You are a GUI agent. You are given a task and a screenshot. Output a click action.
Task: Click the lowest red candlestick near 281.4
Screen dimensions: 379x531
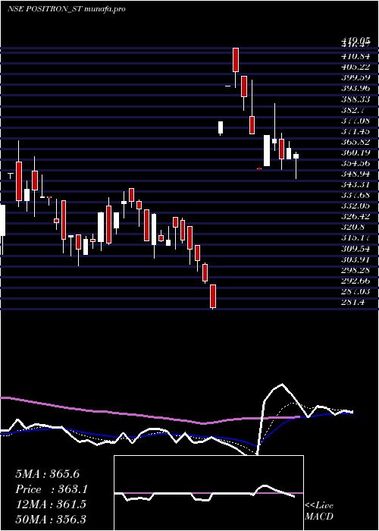pyautogui.click(x=213, y=296)
